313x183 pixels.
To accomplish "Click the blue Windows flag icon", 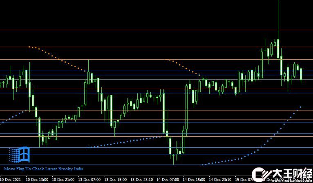I will pos(19,155).
